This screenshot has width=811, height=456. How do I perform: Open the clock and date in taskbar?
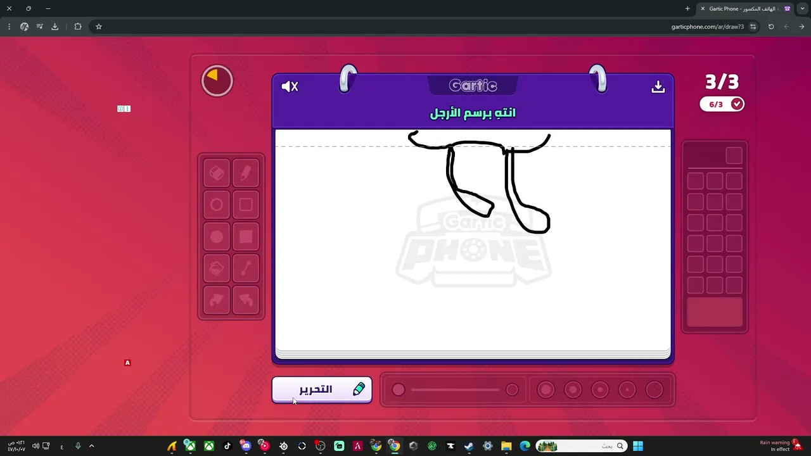click(16, 446)
